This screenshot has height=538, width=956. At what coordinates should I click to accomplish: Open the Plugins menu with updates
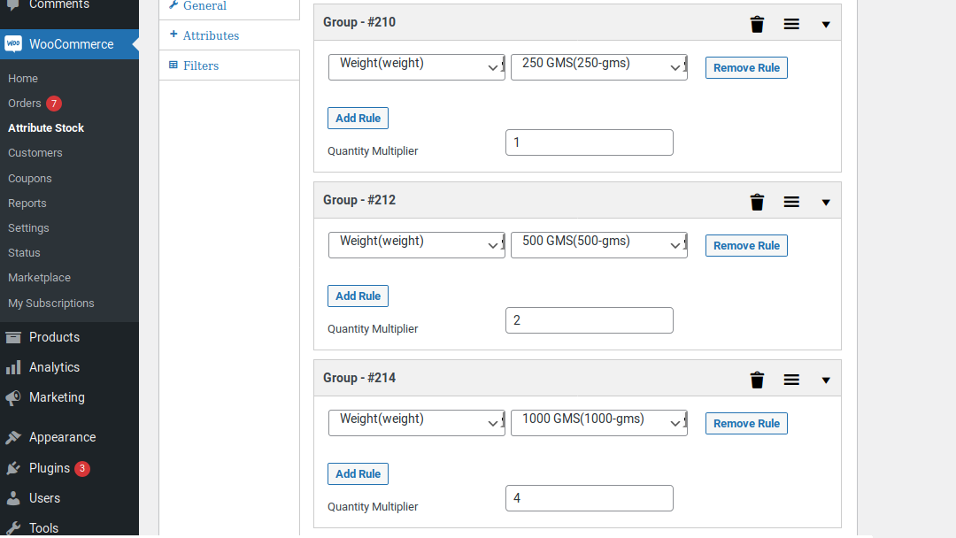50,468
